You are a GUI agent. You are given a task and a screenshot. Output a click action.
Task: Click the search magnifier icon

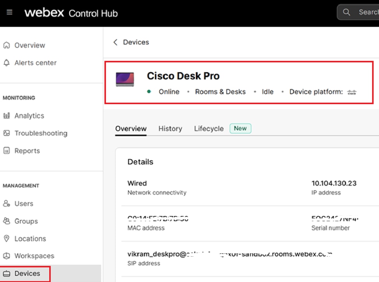click(x=346, y=12)
